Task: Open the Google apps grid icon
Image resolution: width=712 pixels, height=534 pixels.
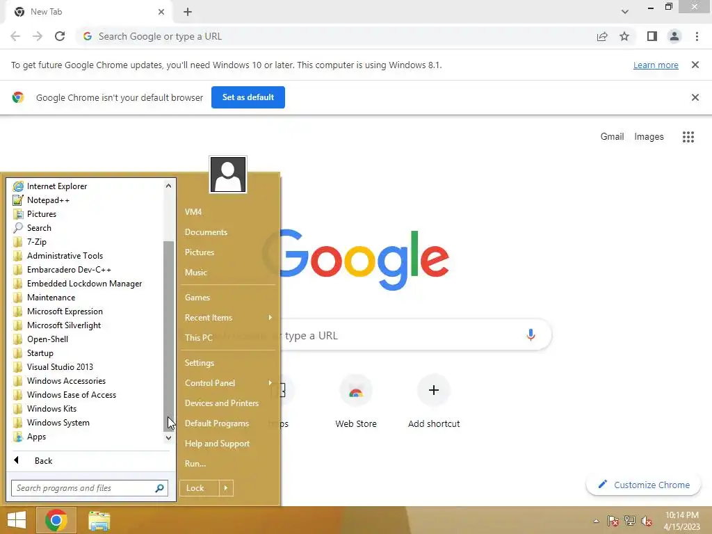Action: point(688,137)
